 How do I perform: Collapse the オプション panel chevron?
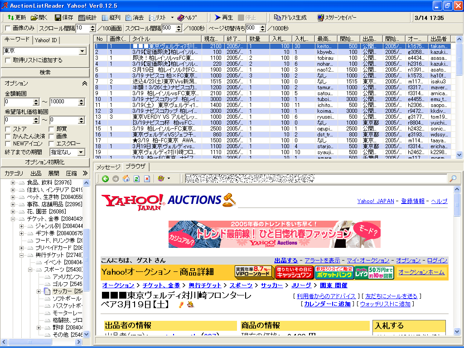tap(84, 84)
